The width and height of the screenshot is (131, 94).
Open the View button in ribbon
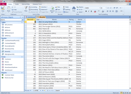[3, 9]
